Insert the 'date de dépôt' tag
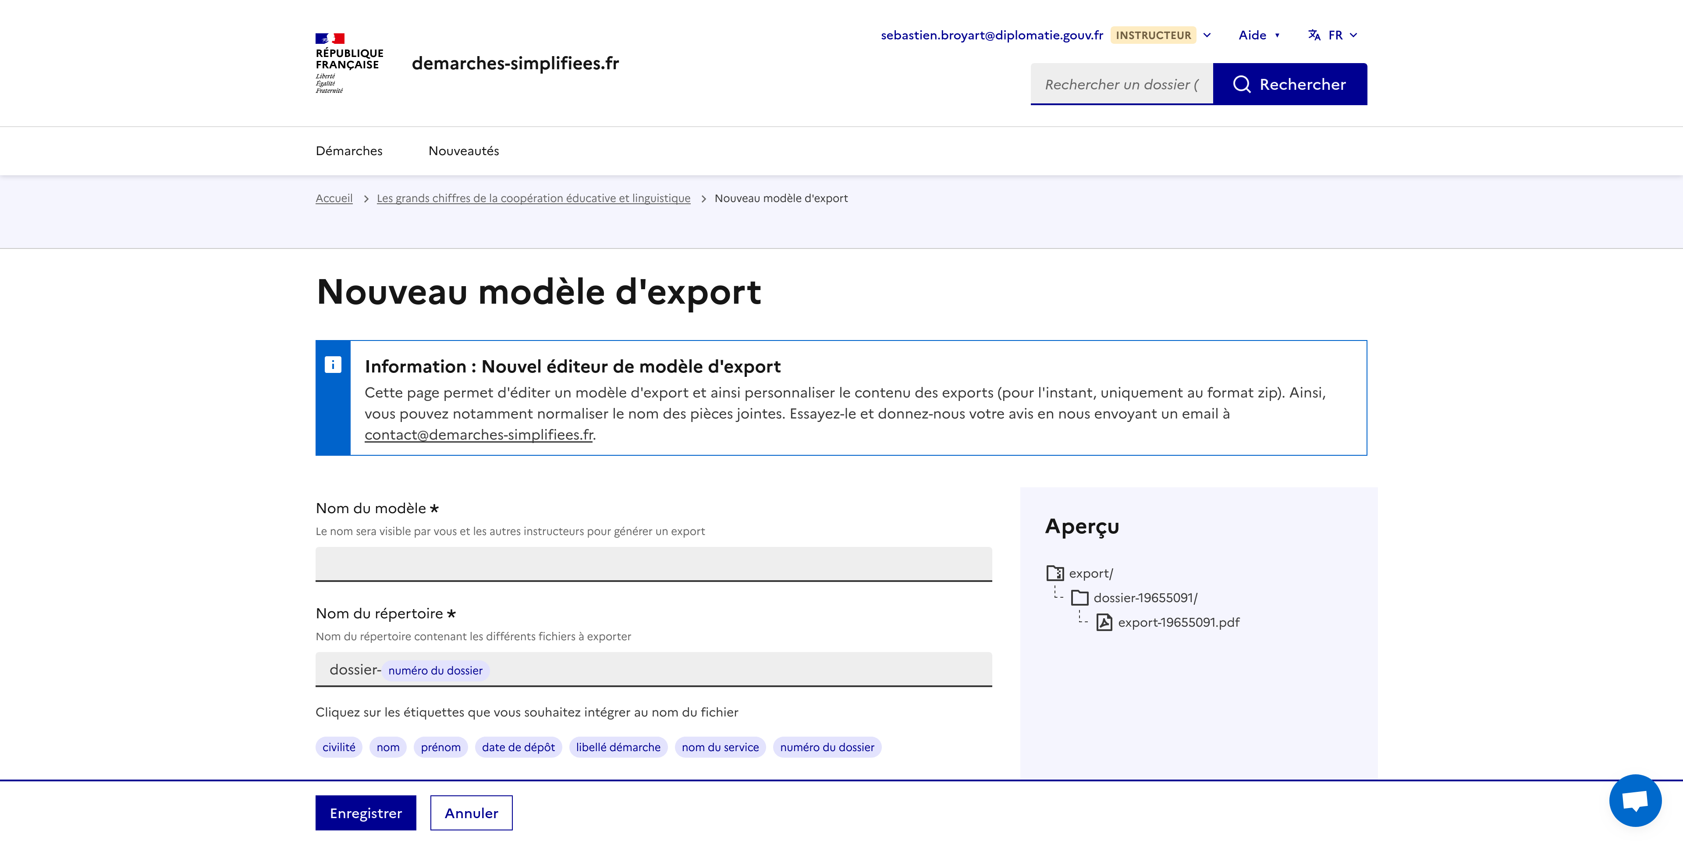Screen dimensions: 1683x844 (518, 747)
